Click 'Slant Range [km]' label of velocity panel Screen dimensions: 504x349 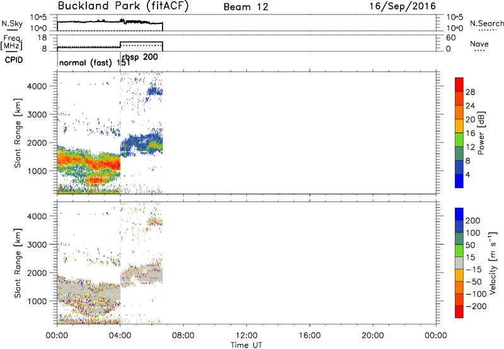[x=18, y=263]
